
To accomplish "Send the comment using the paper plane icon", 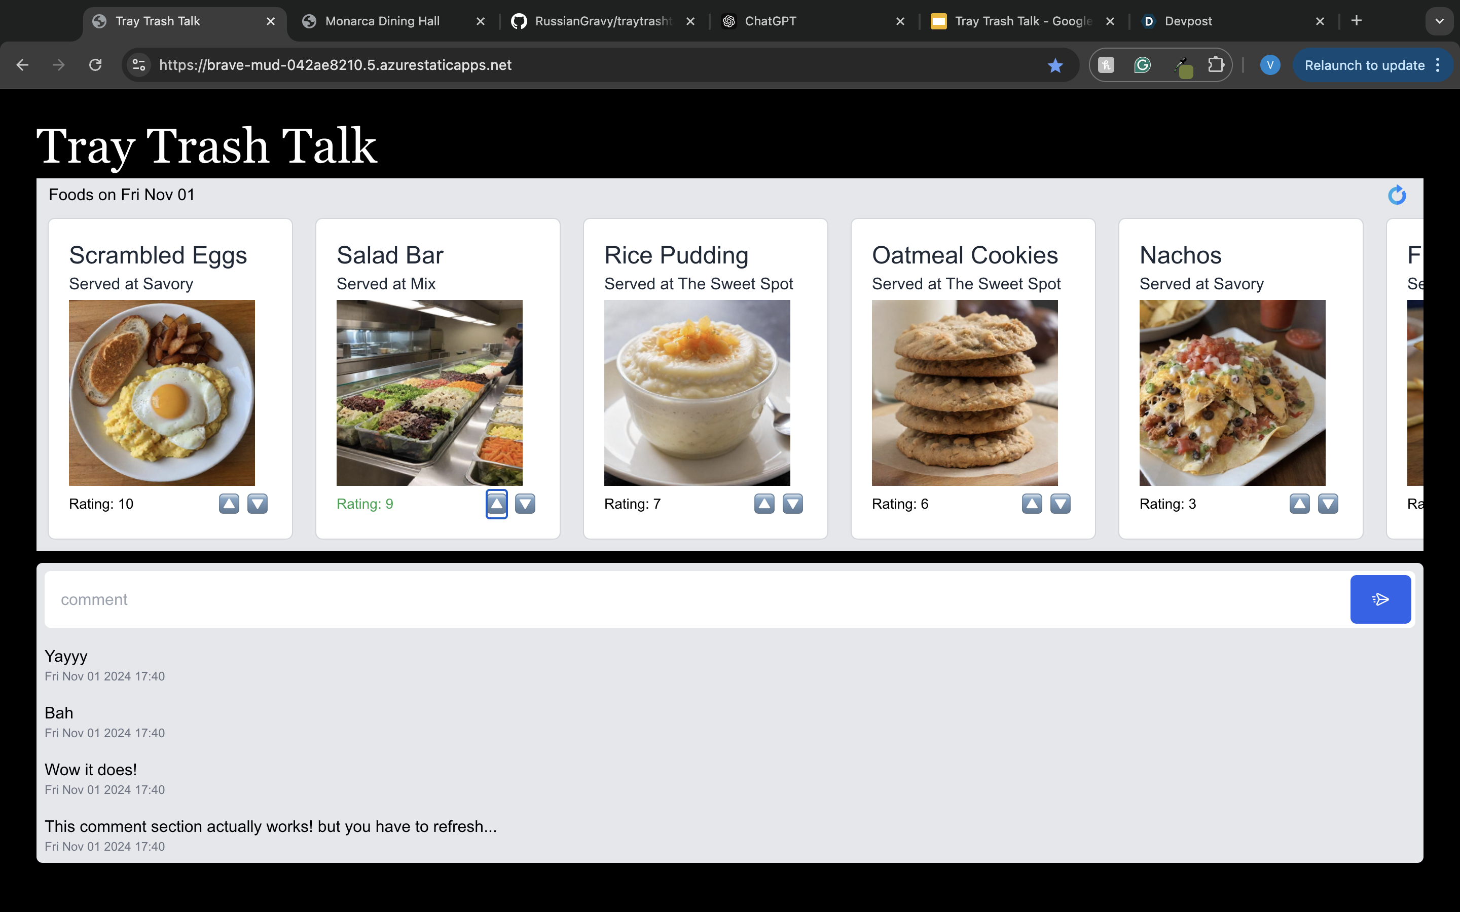I will click(x=1380, y=599).
